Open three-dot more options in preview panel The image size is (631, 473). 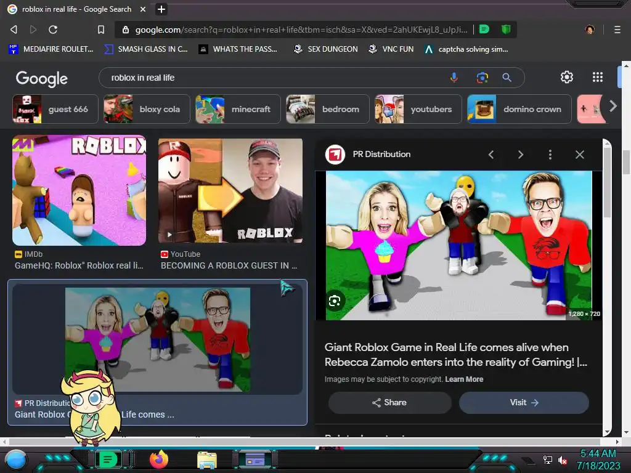click(550, 155)
